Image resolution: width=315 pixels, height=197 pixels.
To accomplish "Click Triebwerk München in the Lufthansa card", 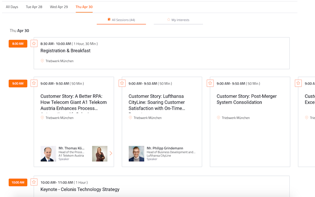I will click(x=148, y=118).
